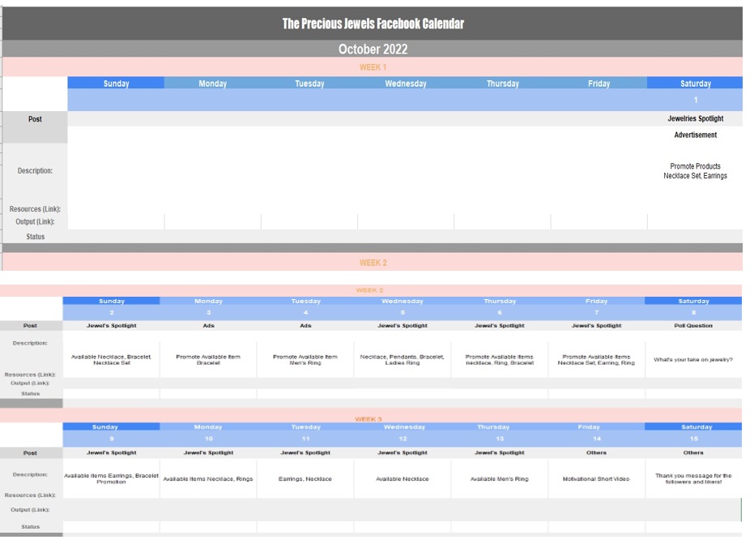Click the 'Earrings, Necklace' description cell
The image size is (754, 544).
pos(305,479)
